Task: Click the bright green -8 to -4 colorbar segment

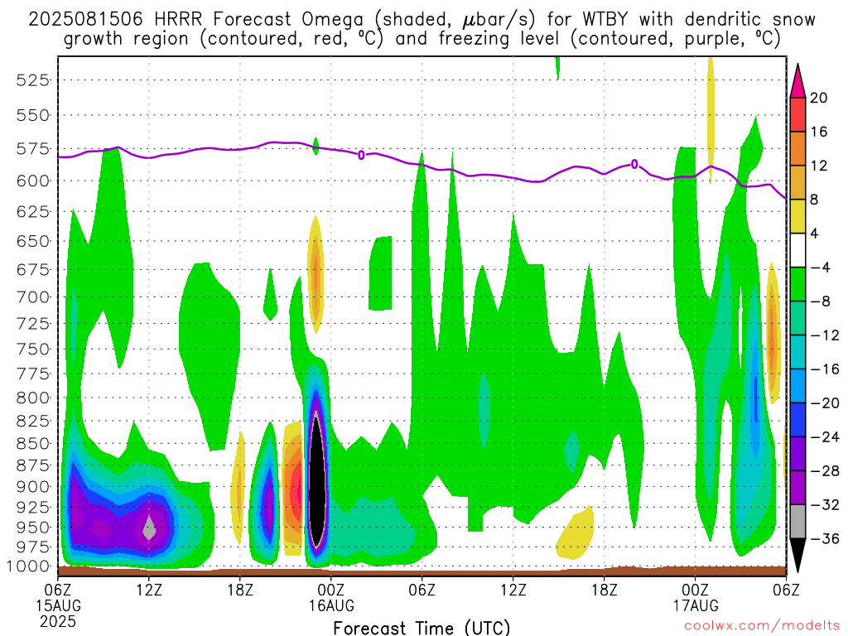Action: click(x=797, y=284)
